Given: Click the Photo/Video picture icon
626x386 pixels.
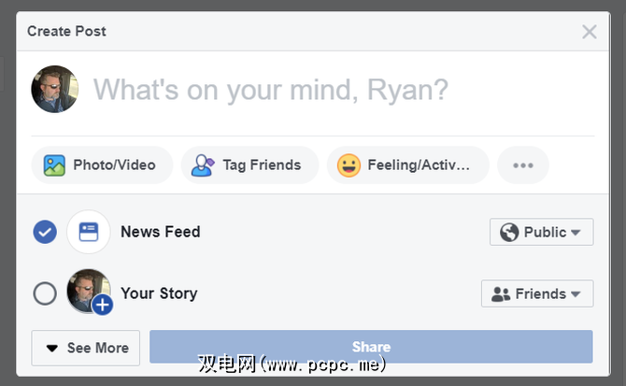Looking at the screenshot, I should pyautogui.click(x=54, y=165).
